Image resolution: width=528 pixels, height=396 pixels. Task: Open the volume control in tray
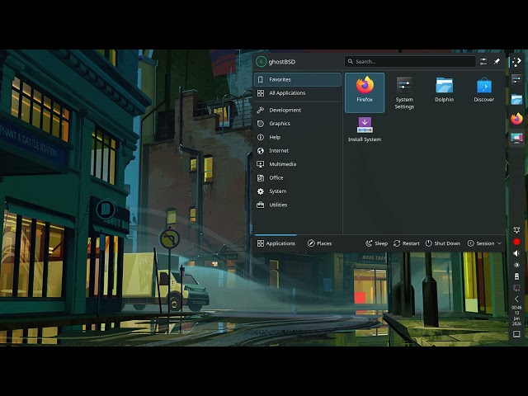516,253
